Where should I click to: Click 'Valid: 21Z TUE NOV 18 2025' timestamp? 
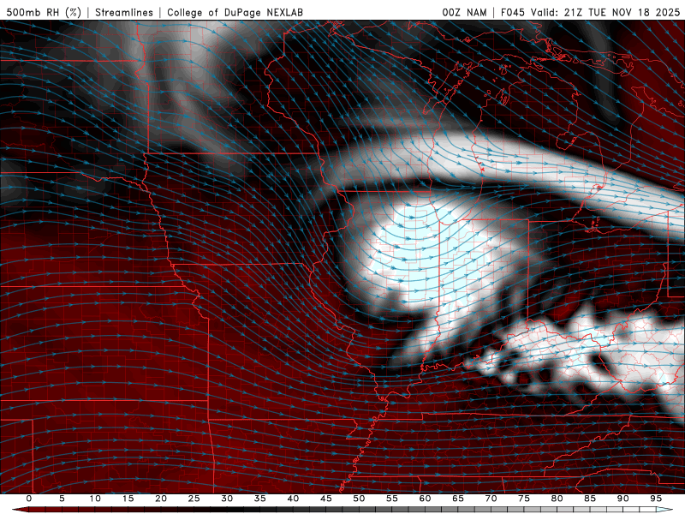click(605, 12)
